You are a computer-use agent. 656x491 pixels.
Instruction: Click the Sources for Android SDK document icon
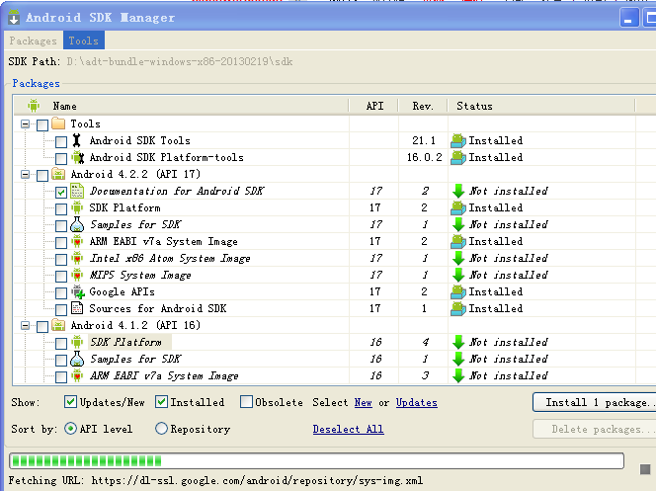77,308
